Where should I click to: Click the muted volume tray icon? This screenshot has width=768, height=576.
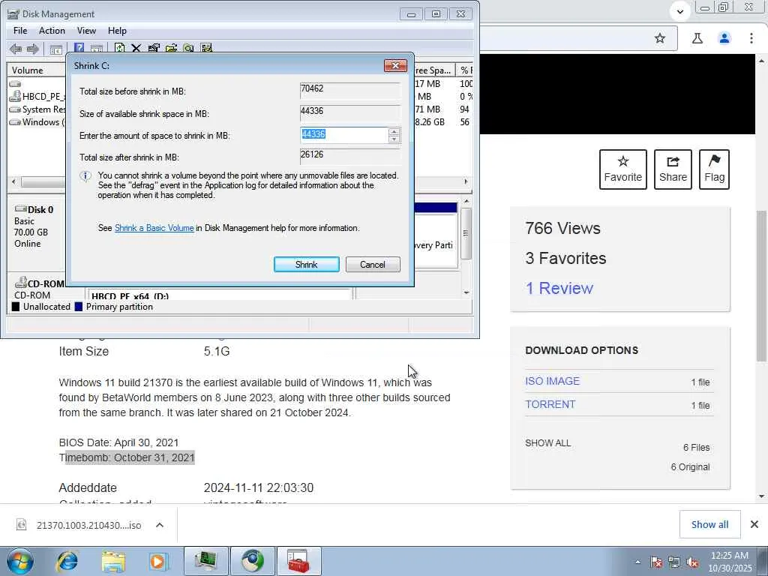(x=692, y=562)
